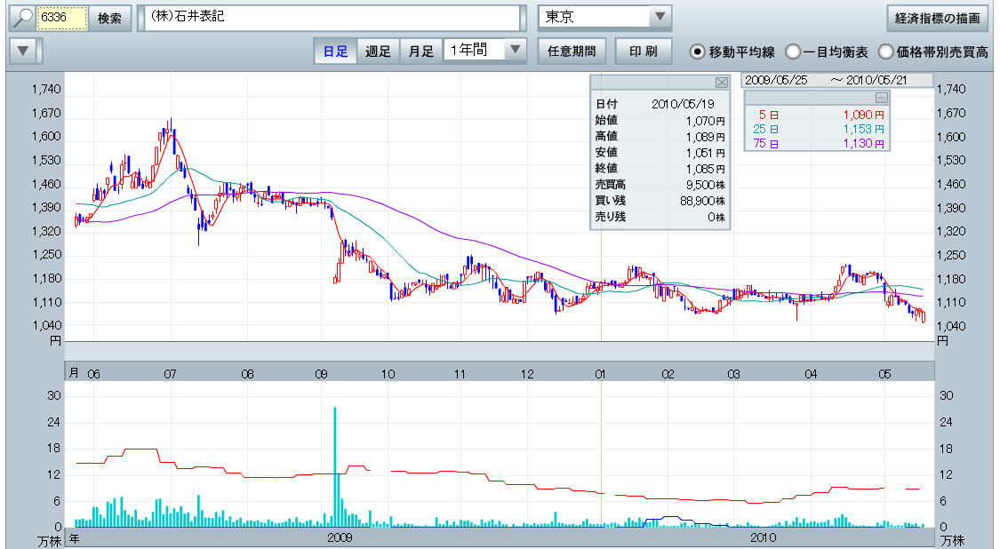Switch to 週足 weekly chart

(378, 51)
